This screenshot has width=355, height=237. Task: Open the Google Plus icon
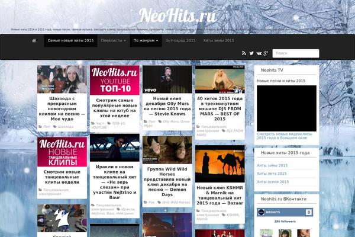[x=266, y=53]
